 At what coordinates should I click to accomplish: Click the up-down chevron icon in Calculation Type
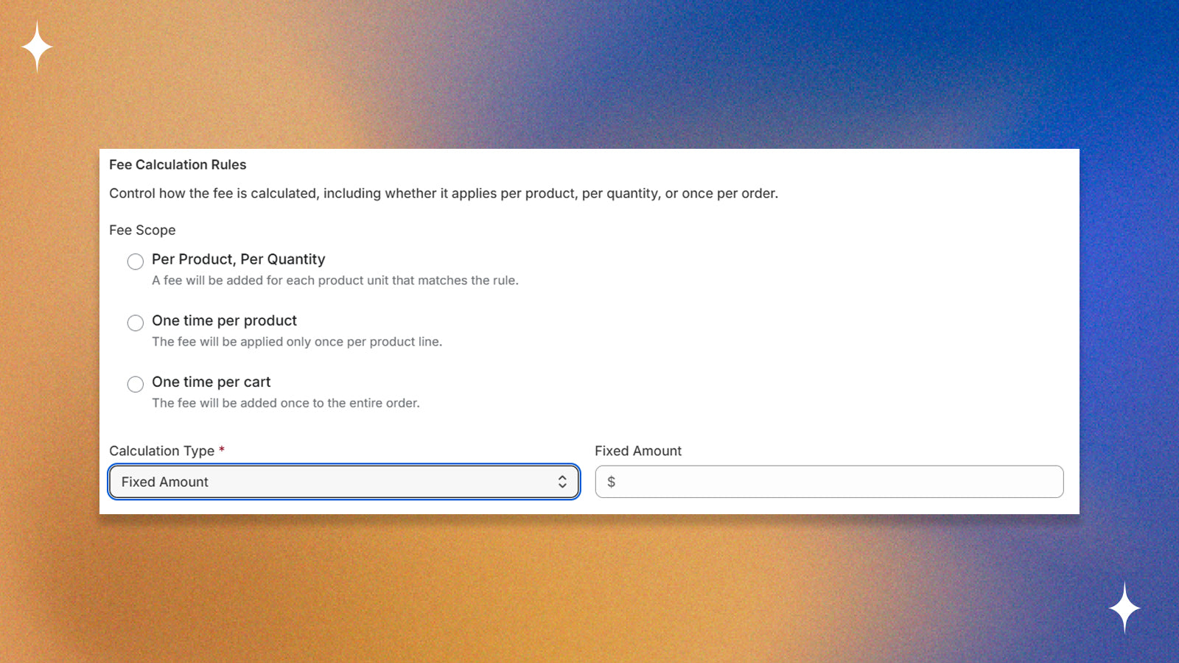[564, 482]
